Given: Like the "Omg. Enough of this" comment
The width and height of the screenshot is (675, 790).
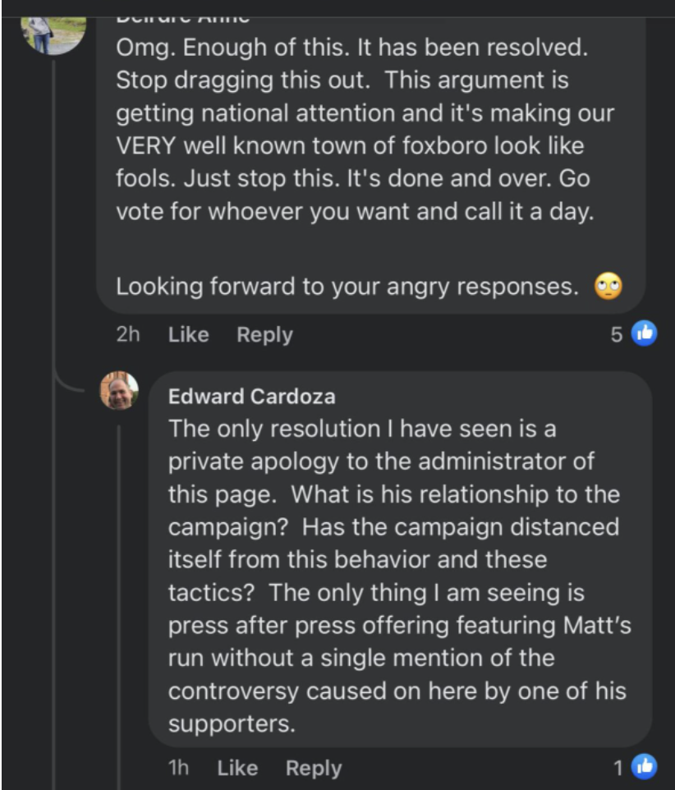Looking at the screenshot, I should click(188, 335).
